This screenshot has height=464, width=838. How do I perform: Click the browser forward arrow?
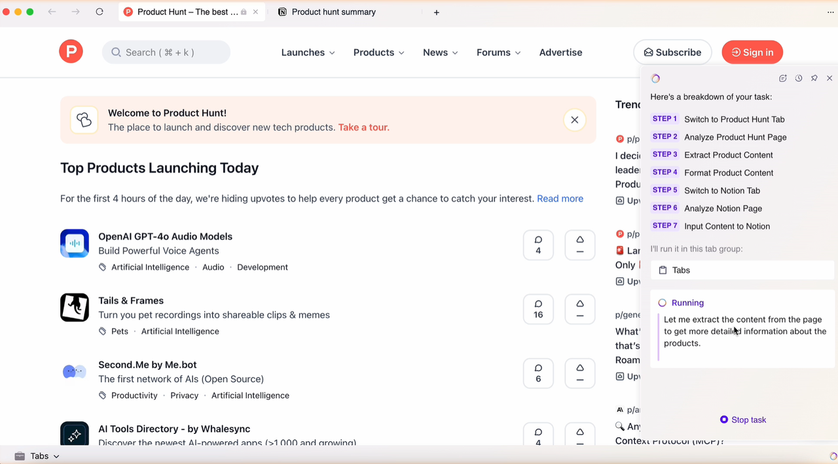76,12
